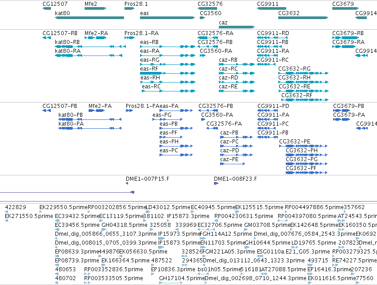Screen dimensions: 377x285
Task: Click protein label CG3632-PE
Action: 295,142
